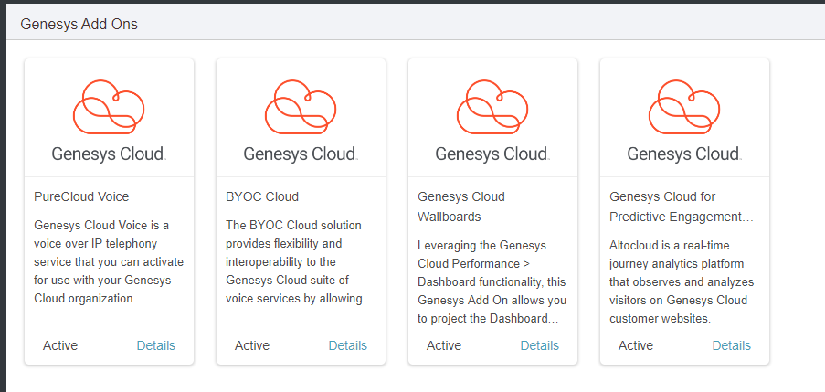Select the Genesys Cloud Wallboards title
This screenshot has width=825, height=392.
pos(461,207)
